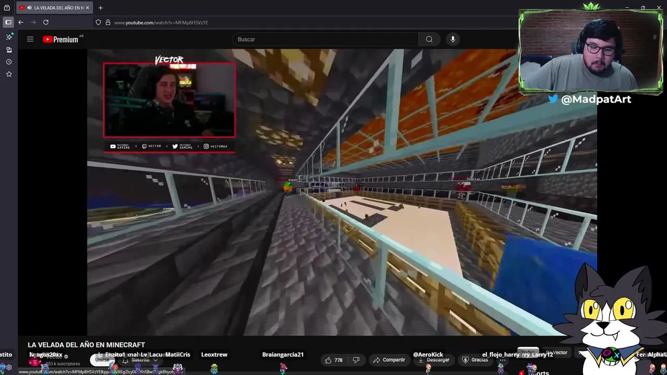Click the Minecraft video player
667x375 pixels.
[x=342, y=192]
